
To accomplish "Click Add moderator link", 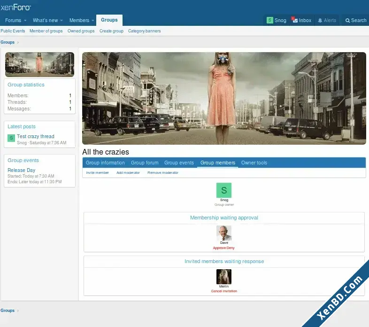I will 128,173.
